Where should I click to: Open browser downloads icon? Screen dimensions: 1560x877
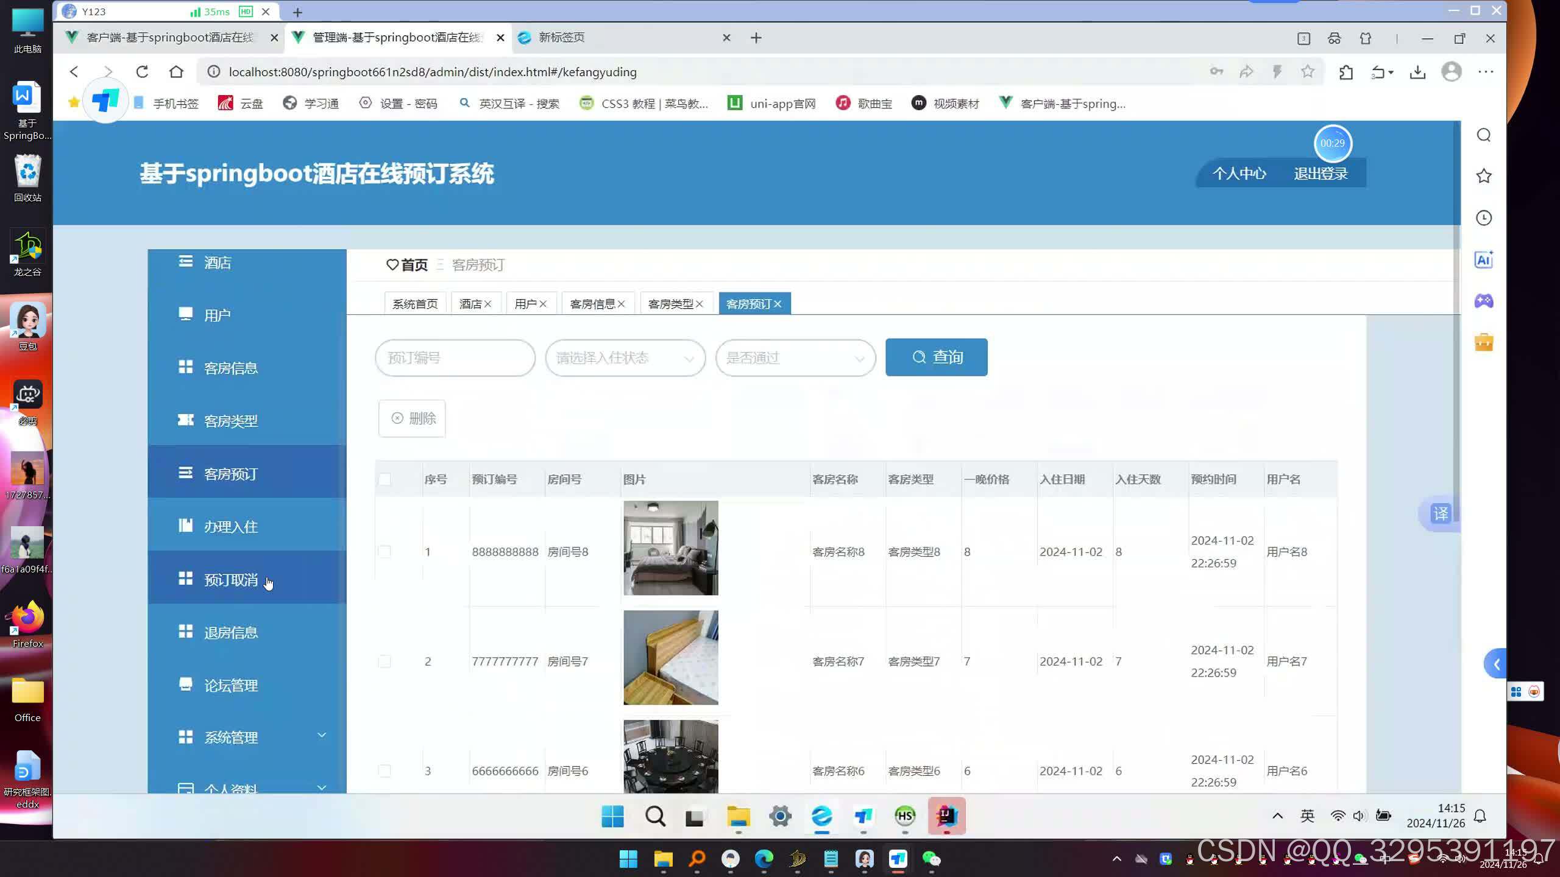point(1418,72)
